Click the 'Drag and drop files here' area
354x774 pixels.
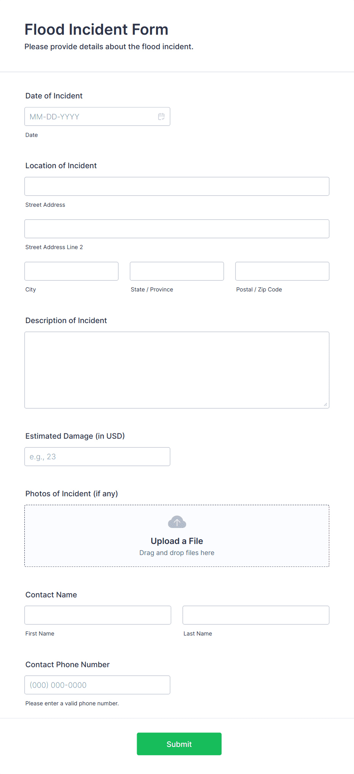coord(177,553)
